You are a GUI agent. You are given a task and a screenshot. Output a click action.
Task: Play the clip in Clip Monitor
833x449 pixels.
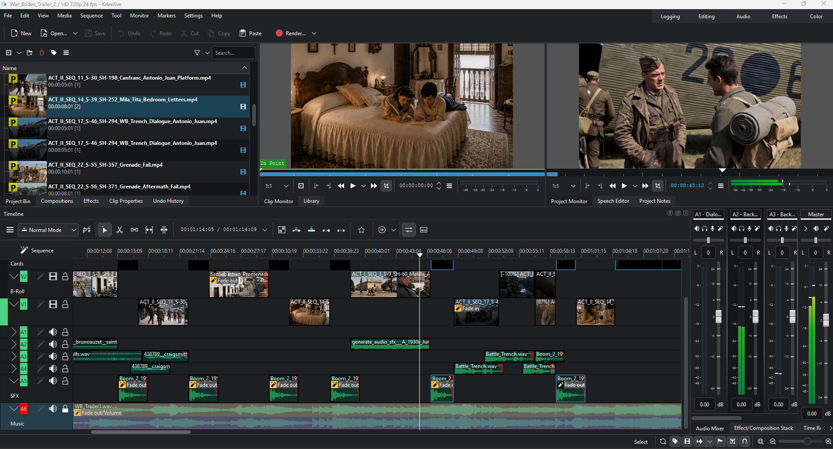353,186
